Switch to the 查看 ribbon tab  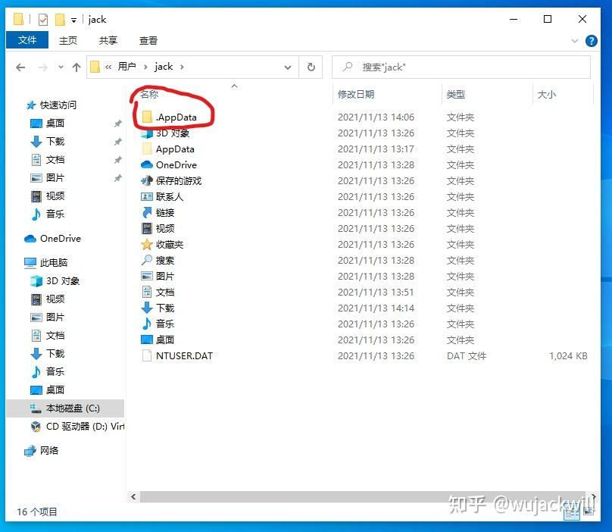[148, 41]
